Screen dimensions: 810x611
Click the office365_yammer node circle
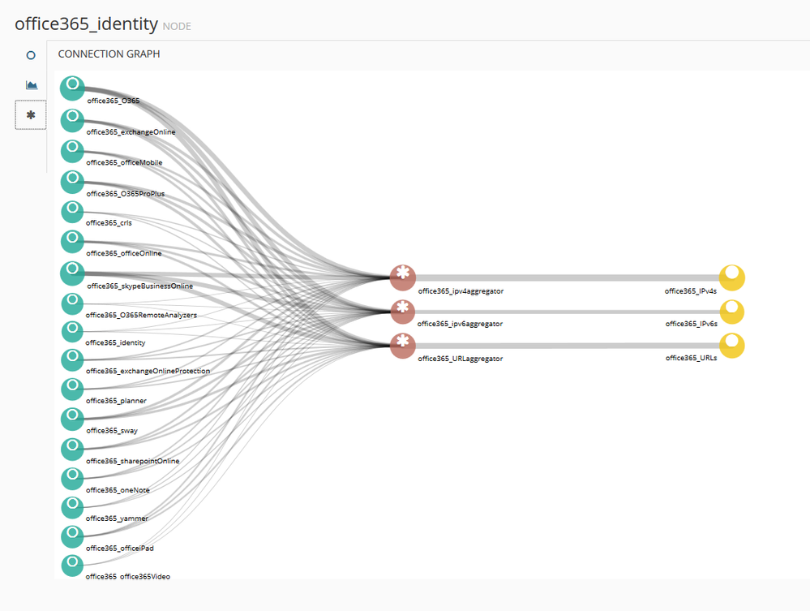click(72, 507)
